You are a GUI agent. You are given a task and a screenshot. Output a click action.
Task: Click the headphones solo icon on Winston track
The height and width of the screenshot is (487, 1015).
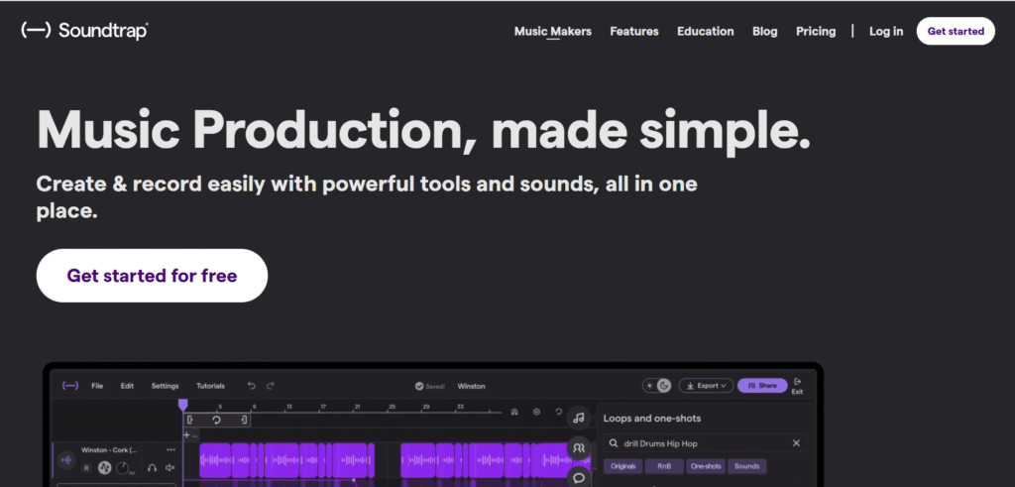click(x=152, y=467)
